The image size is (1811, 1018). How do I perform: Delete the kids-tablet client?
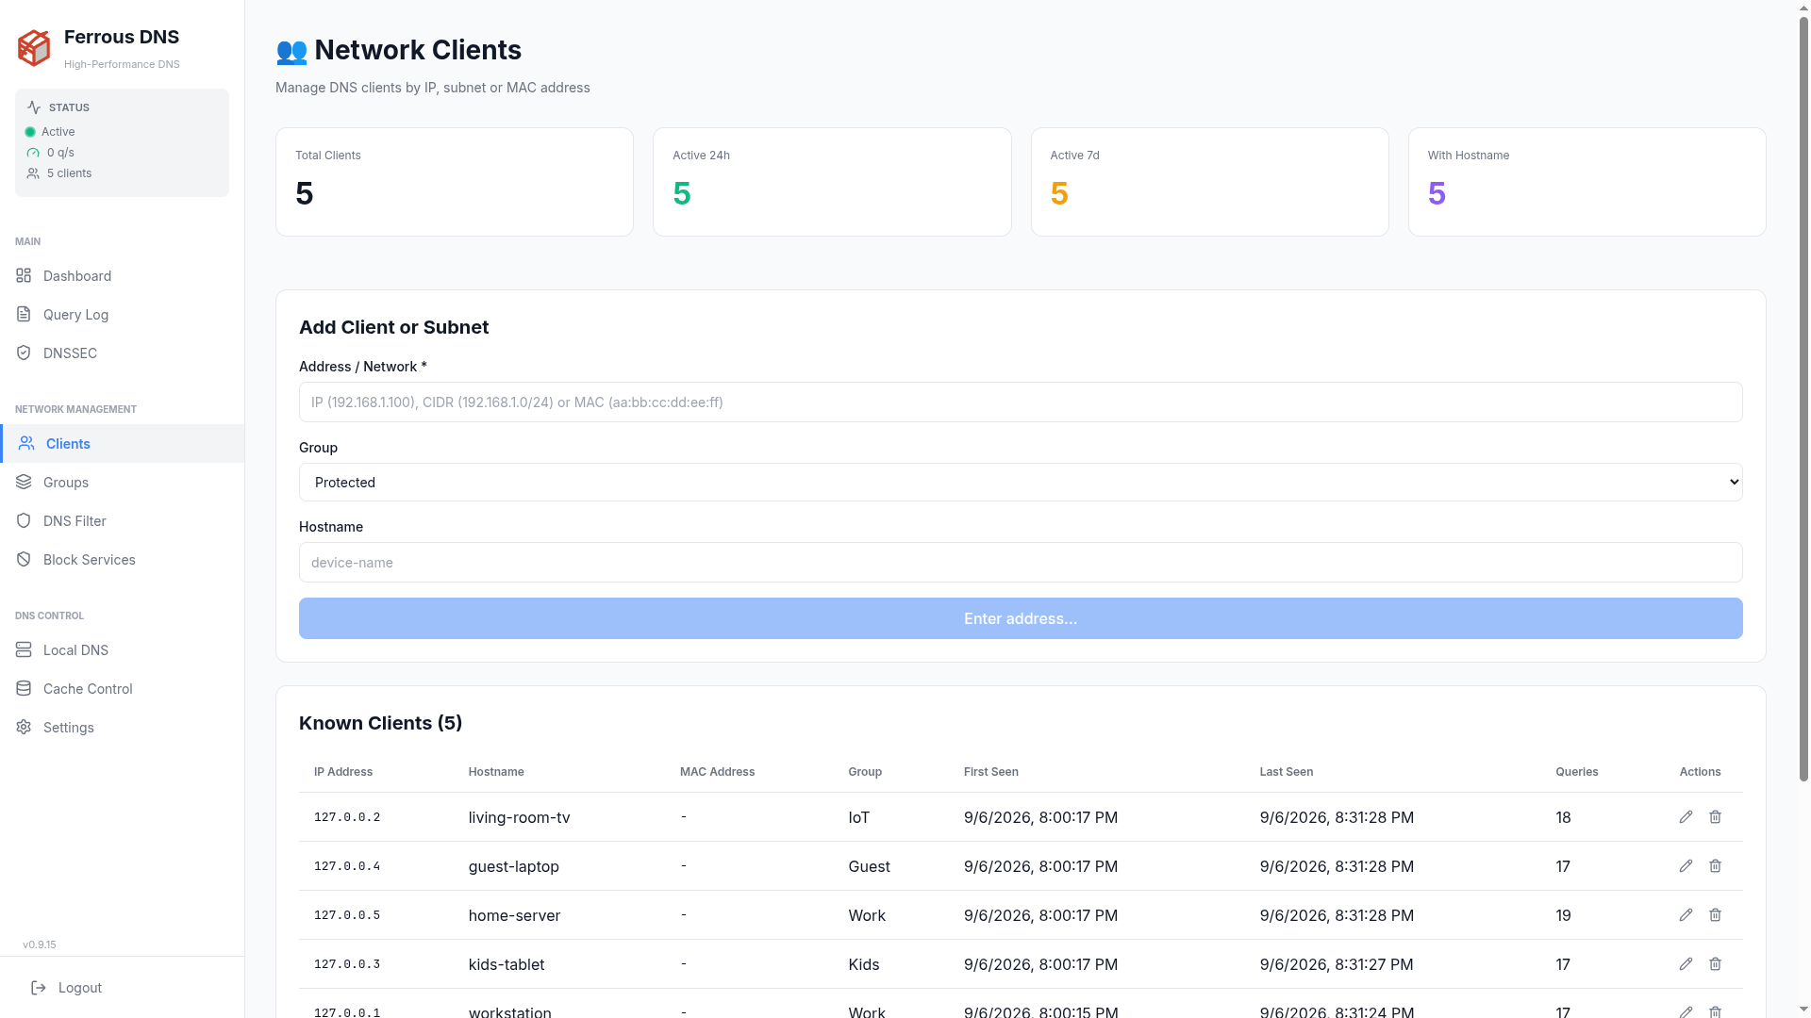pos(1715,964)
